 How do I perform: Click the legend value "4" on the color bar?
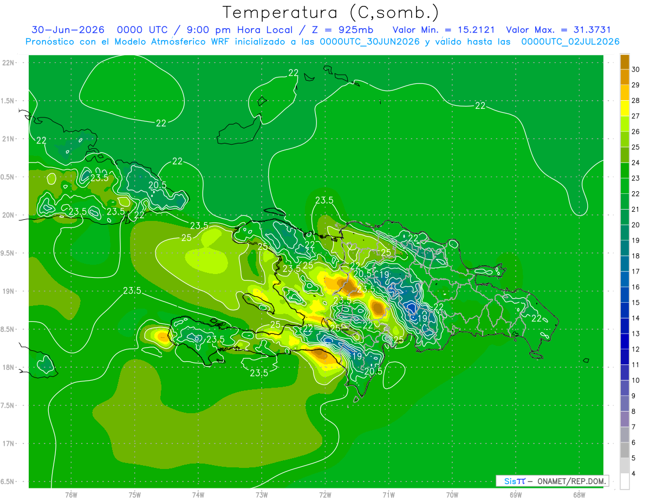[x=634, y=474]
